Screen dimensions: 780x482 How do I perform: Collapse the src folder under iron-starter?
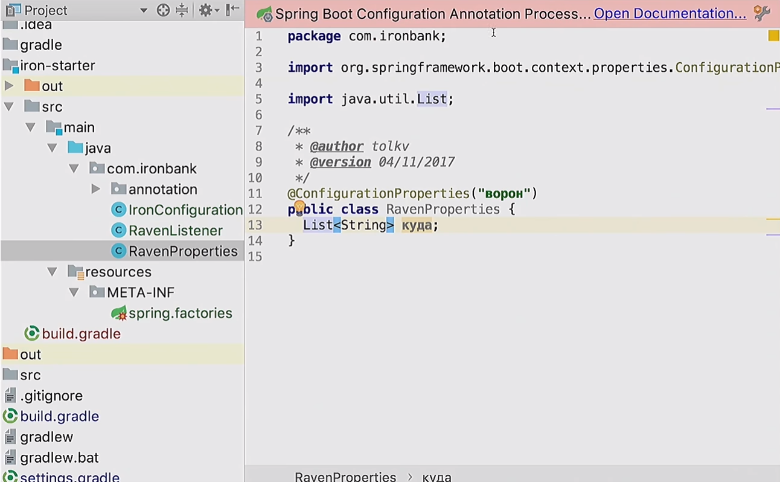pos(8,107)
